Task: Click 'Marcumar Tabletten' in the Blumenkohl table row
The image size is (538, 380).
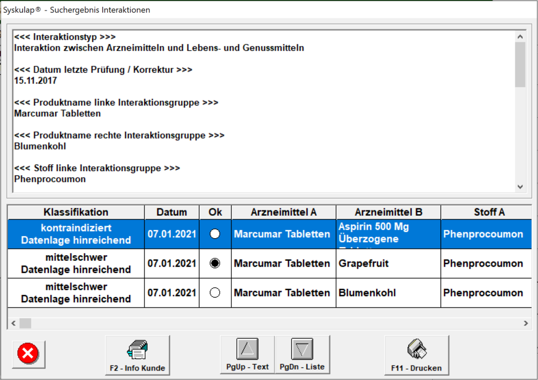Action: (284, 293)
